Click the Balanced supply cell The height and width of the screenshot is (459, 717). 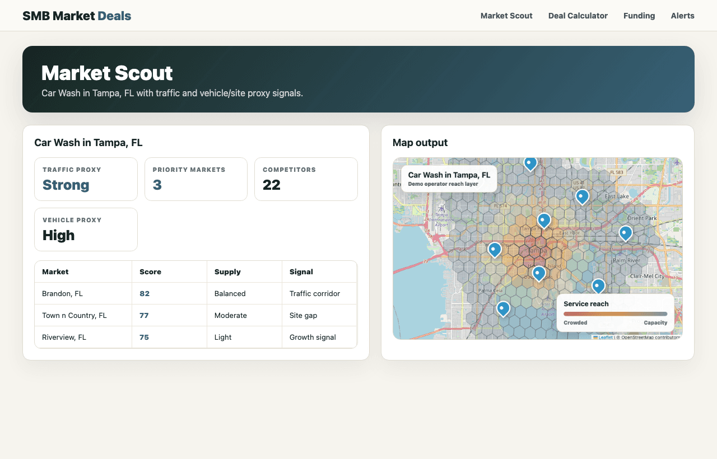245,293
